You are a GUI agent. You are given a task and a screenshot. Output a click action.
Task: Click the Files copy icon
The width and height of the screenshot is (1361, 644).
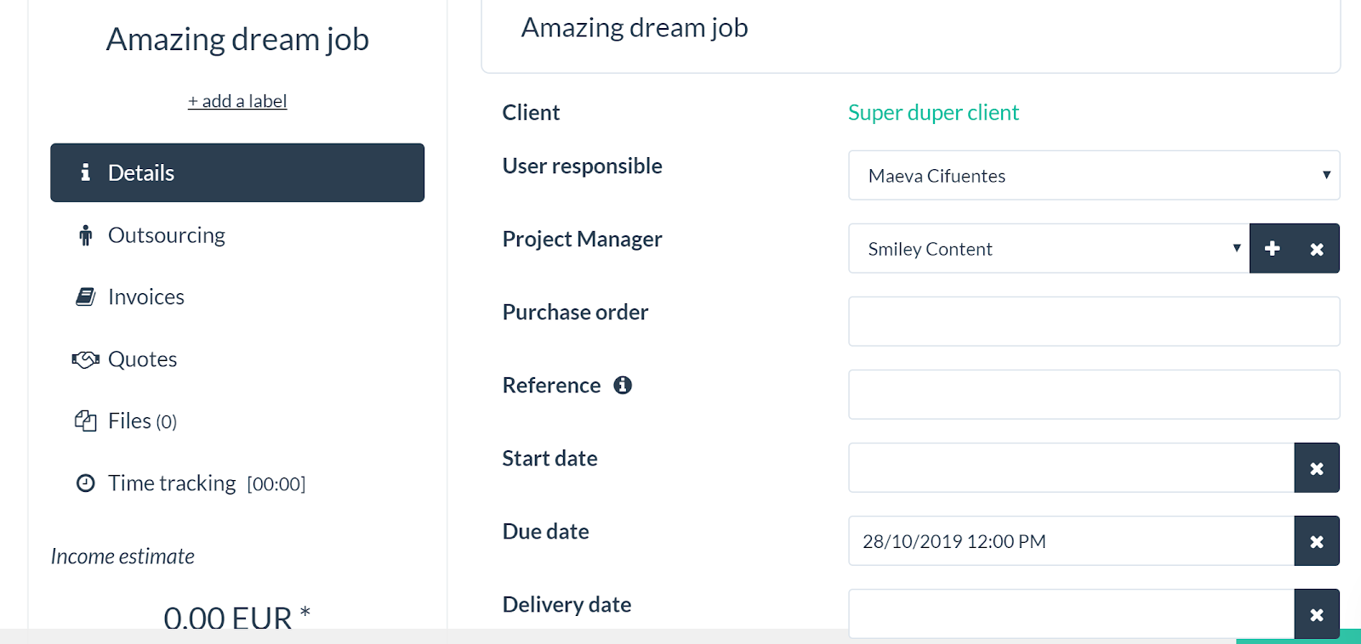point(85,421)
